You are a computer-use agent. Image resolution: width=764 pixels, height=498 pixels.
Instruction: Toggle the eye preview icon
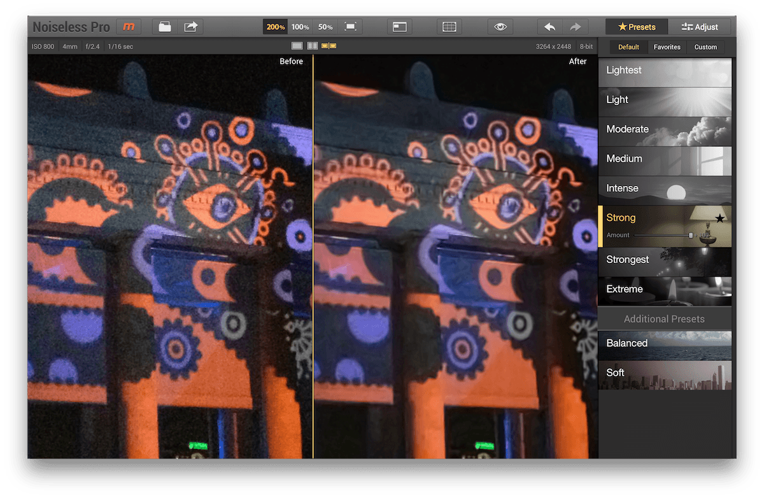pyautogui.click(x=500, y=27)
